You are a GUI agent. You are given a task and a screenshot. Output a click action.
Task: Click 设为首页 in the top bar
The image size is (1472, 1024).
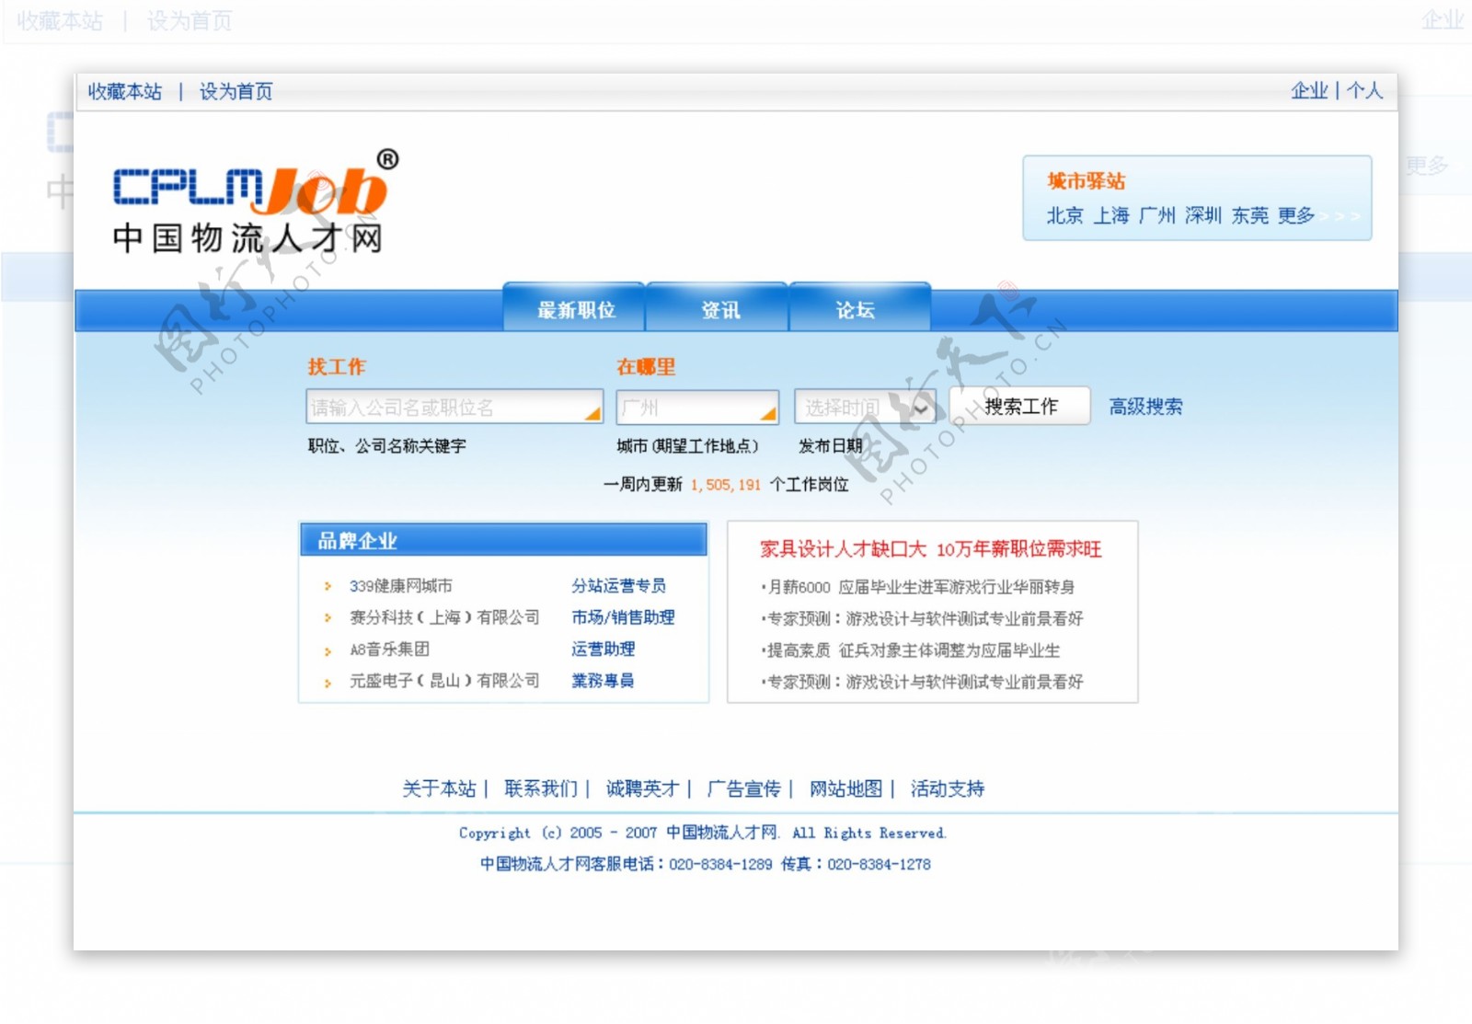pos(236,91)
